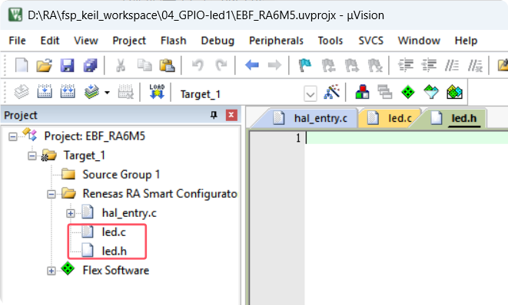This screenshot has height=305, width=508.
Task: Pin the Project panel with pushpin
Action: [x=214, y=115]
